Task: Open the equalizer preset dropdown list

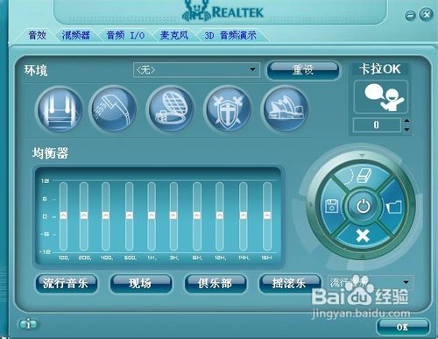Action: (370, 282)
